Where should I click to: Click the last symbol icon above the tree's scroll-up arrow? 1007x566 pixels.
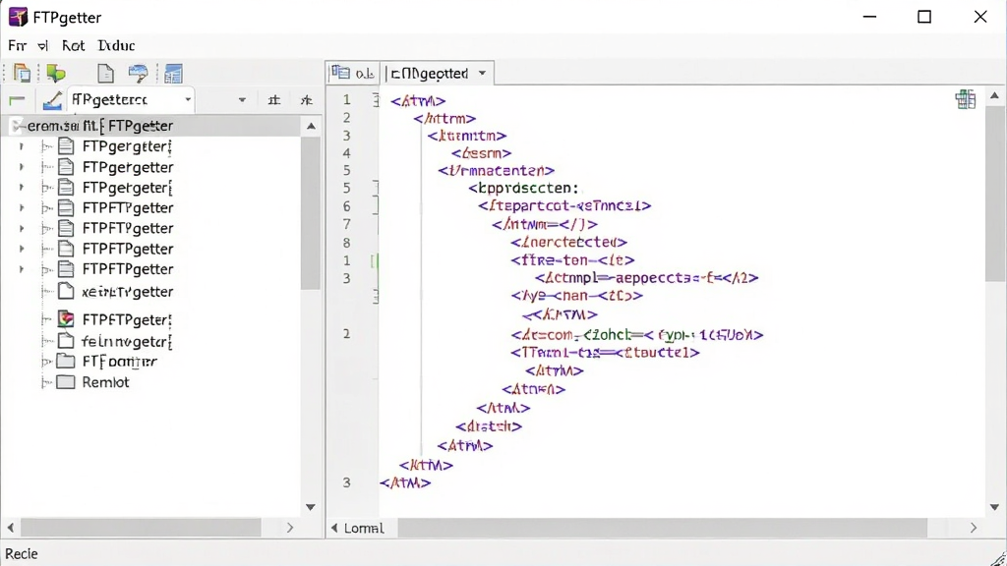[307, 100]
